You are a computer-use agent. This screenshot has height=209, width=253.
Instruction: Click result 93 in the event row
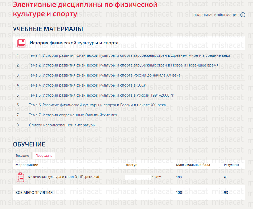point(226,177)
